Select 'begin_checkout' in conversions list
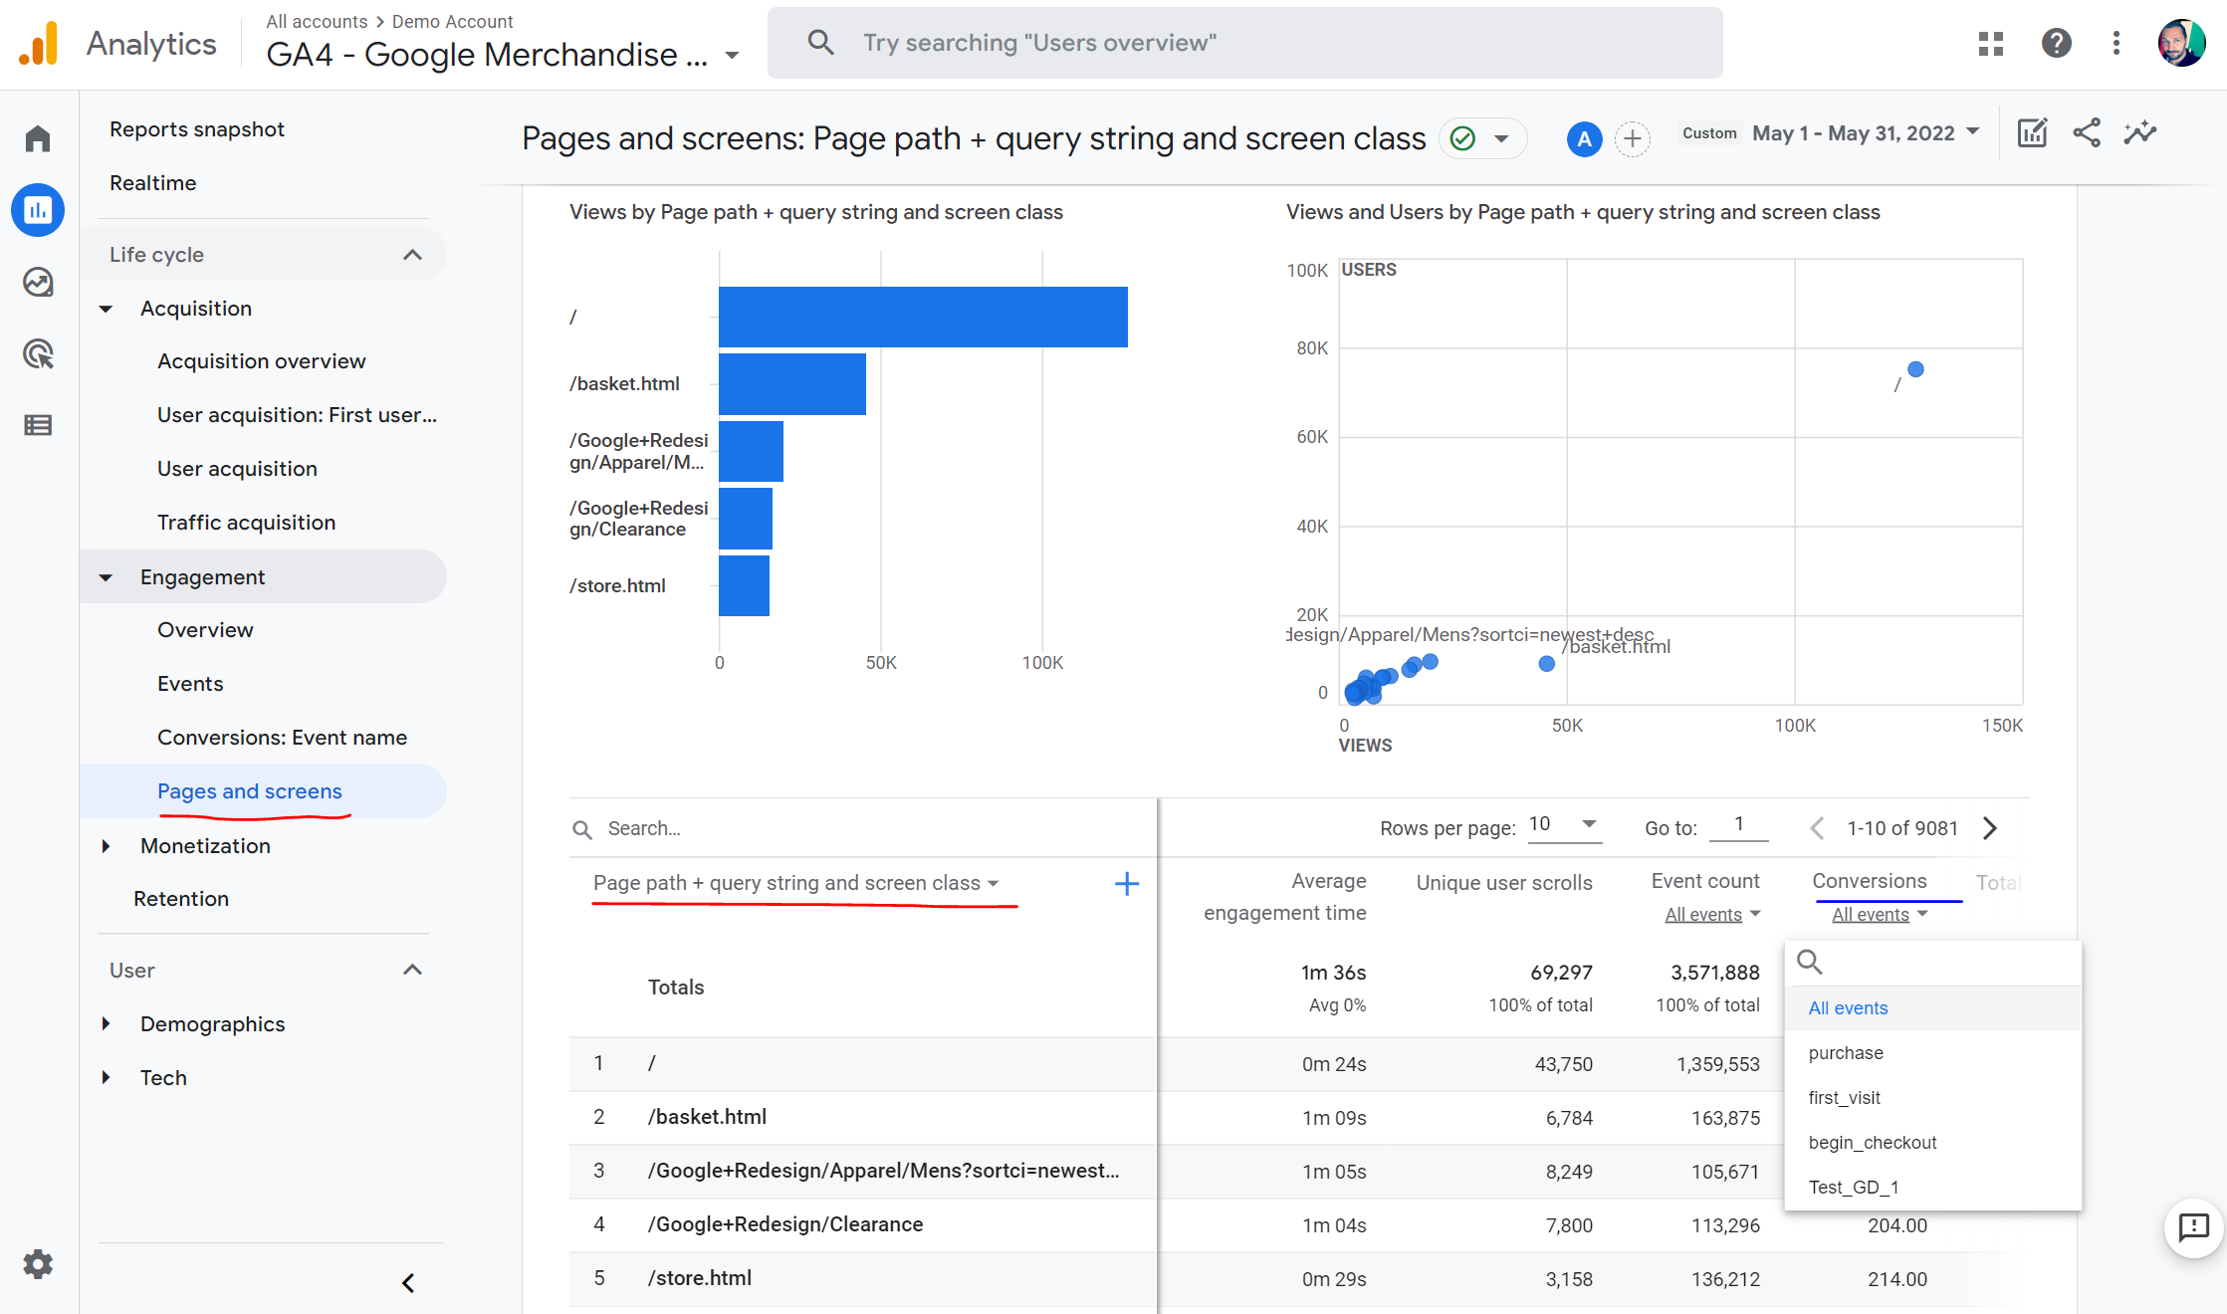This screenshot has height=1314, width=2227. click(x=1932, y=1143)
